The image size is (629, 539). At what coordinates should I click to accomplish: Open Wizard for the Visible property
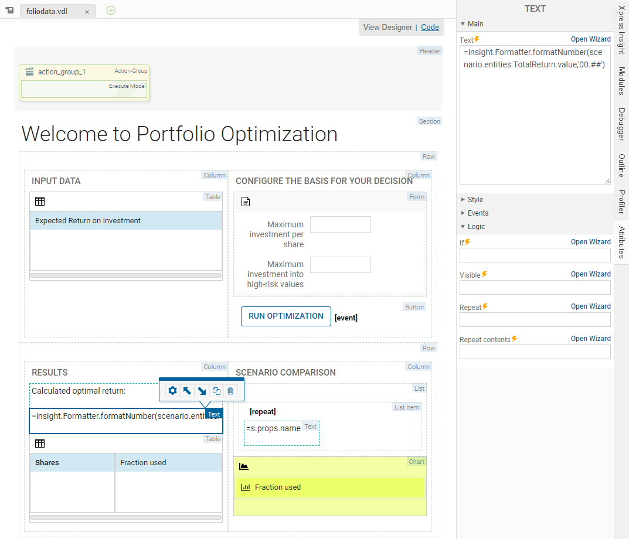(590, 274)
